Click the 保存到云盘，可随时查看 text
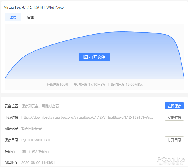188x167 pixels. pyautogui.click(x=40, y=106)
